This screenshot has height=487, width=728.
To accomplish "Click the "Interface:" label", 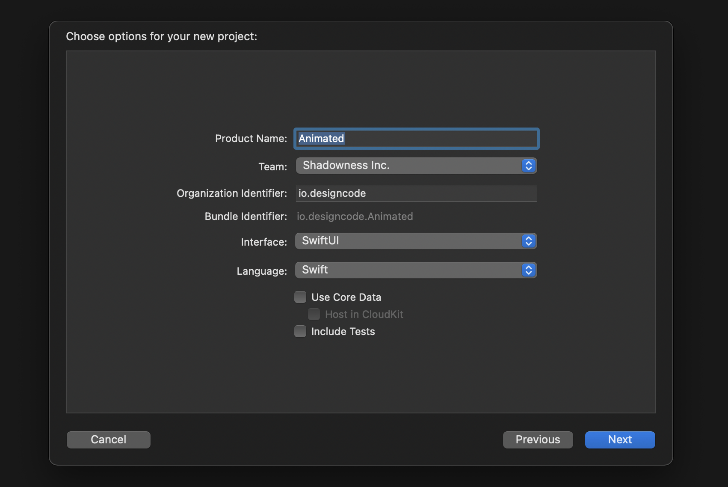I will pos(263,242).
